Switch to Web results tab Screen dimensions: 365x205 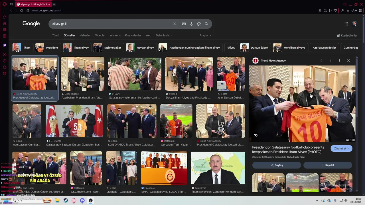click(149, 35)
